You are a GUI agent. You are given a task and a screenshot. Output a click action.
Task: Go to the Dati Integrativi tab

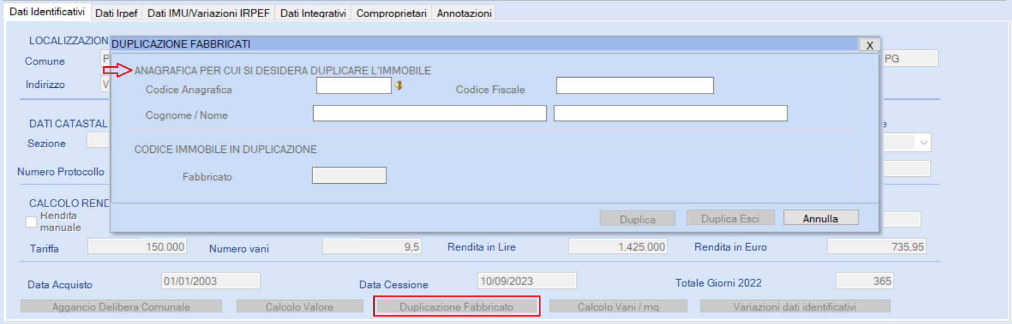point(313,13)
